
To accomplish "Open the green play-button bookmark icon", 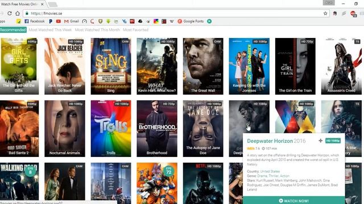I will coord(209,22).
